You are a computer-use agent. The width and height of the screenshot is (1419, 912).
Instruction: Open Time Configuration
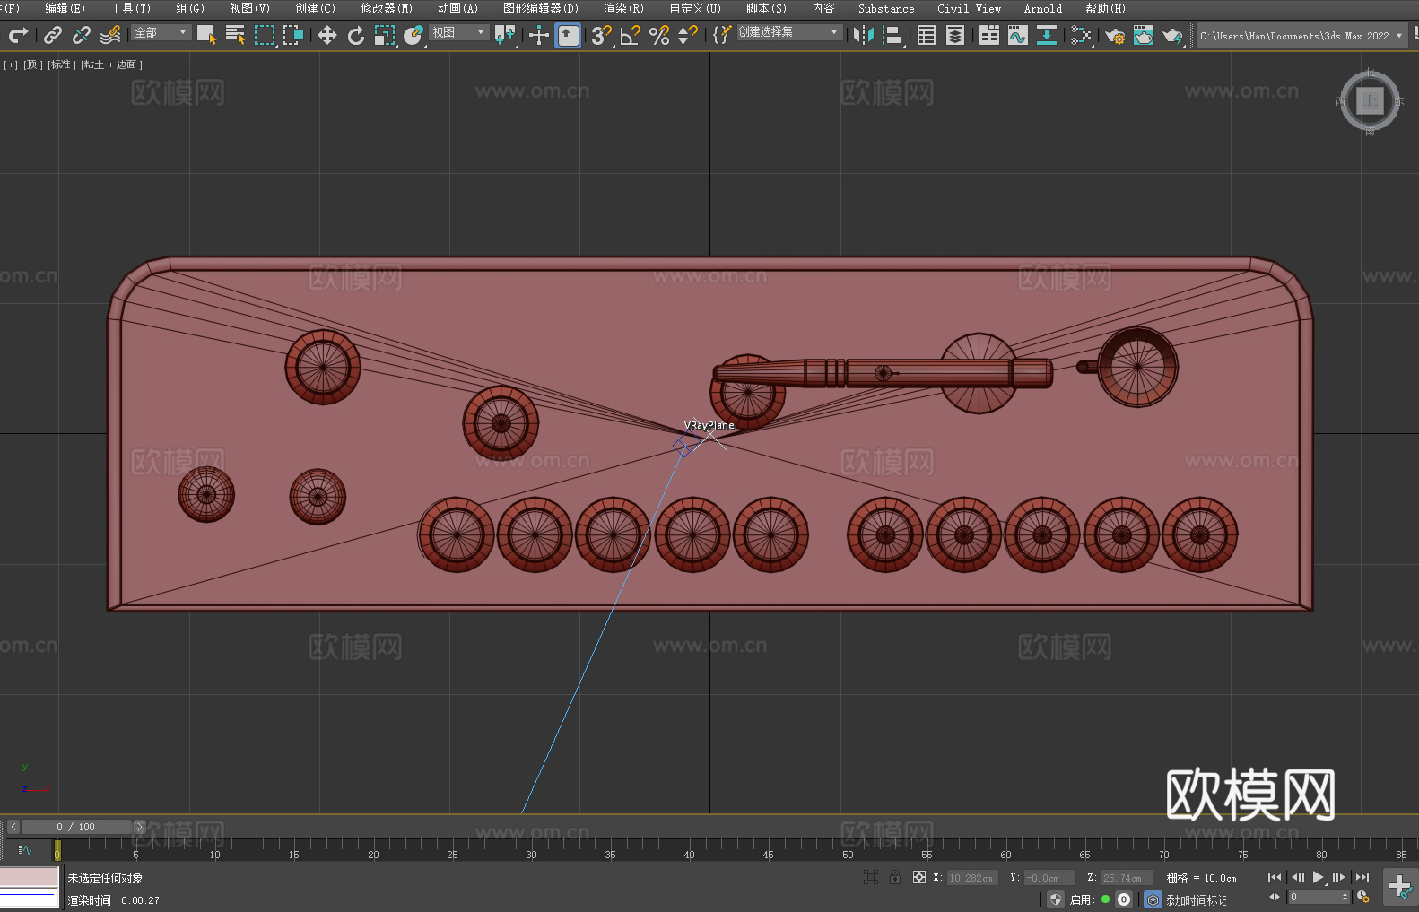(1363, 897)
